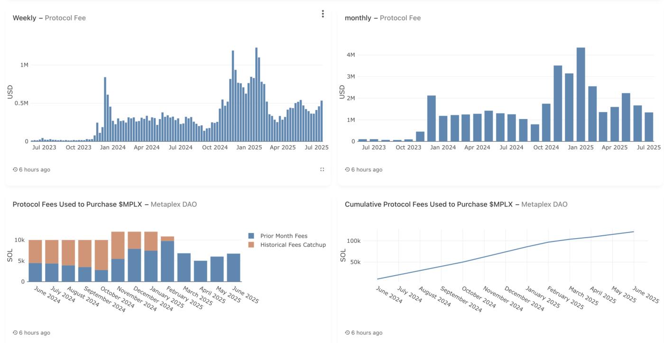Click Metaplex DAO link on Cumulative chart title
The width and height of the screenshot is (664, 343).
pyautogui.click(x=544, y=204)
